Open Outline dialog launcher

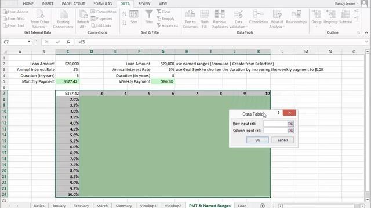click(x=358, y=32)
